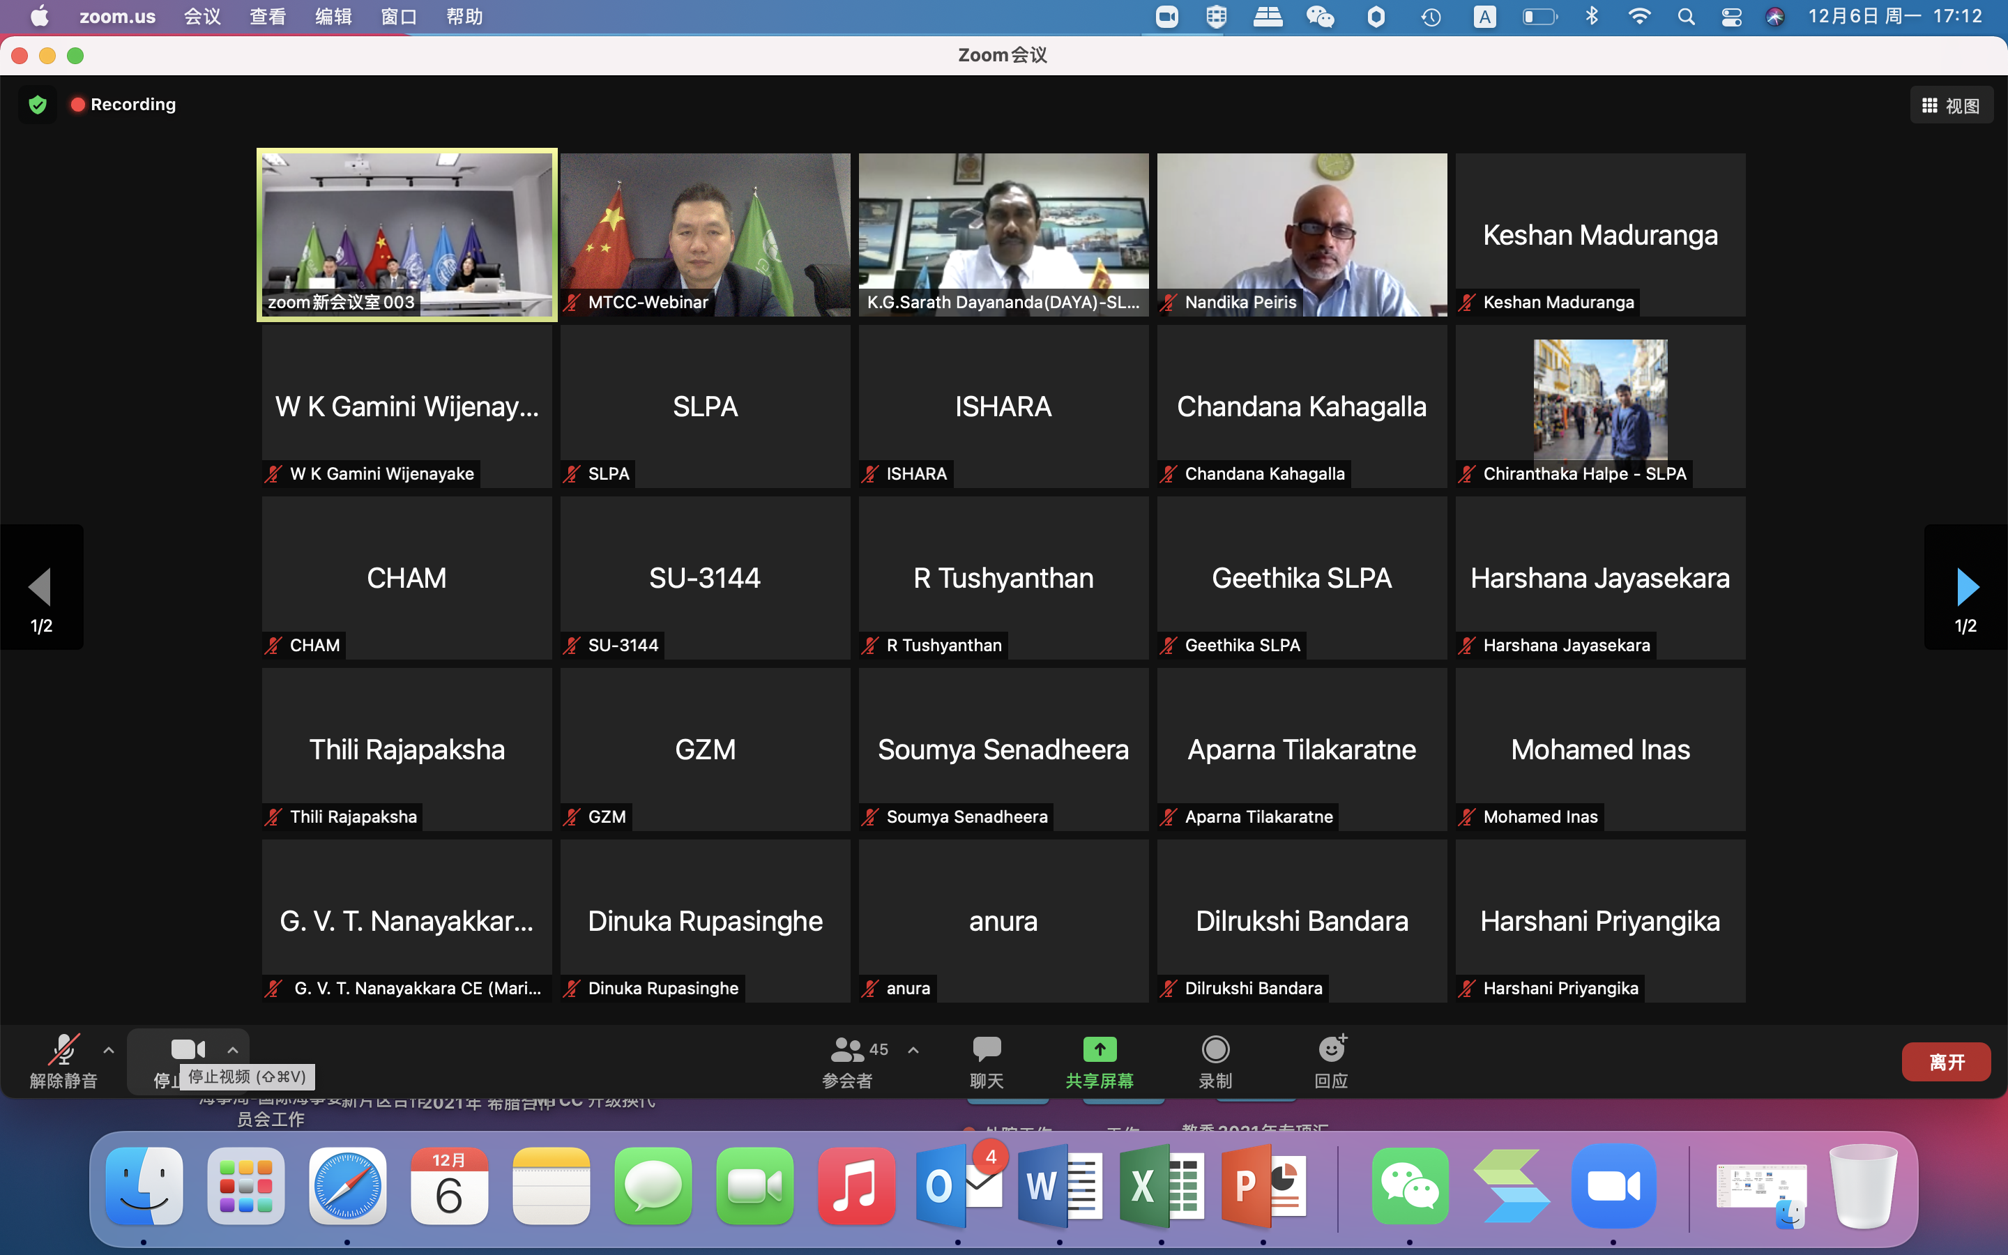Click the share screen (共享屏幕) icon

click(x=1100, y=1050)
